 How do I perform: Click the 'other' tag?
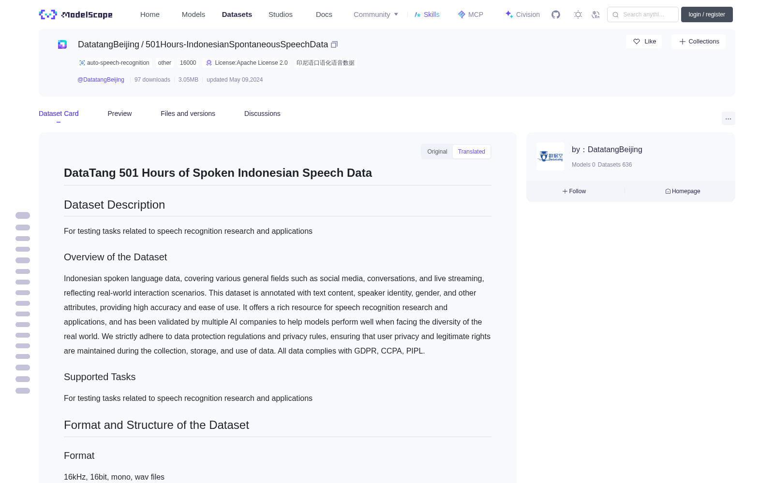[x=164, y=63]
